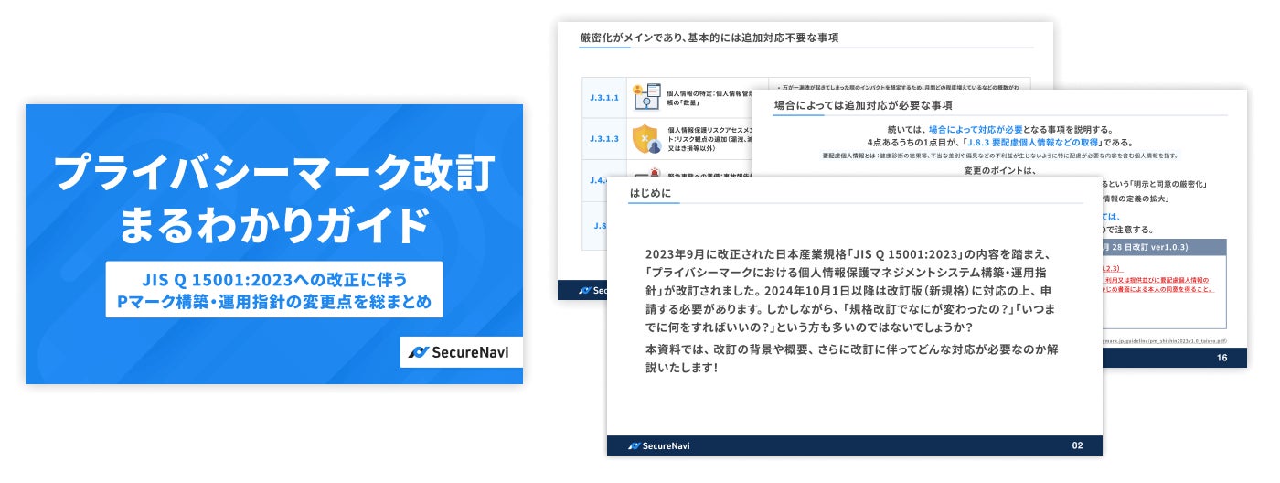
Task: Click the gray bar reading ver1.0.3
Action: (x=1163, y=248)
